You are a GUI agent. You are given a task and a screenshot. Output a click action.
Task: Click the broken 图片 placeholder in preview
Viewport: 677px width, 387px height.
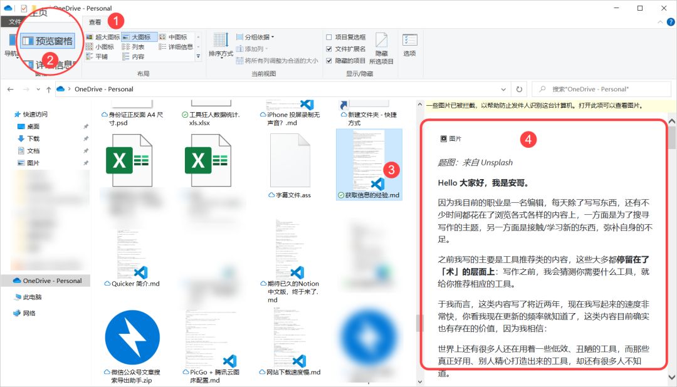coord(451,138)
